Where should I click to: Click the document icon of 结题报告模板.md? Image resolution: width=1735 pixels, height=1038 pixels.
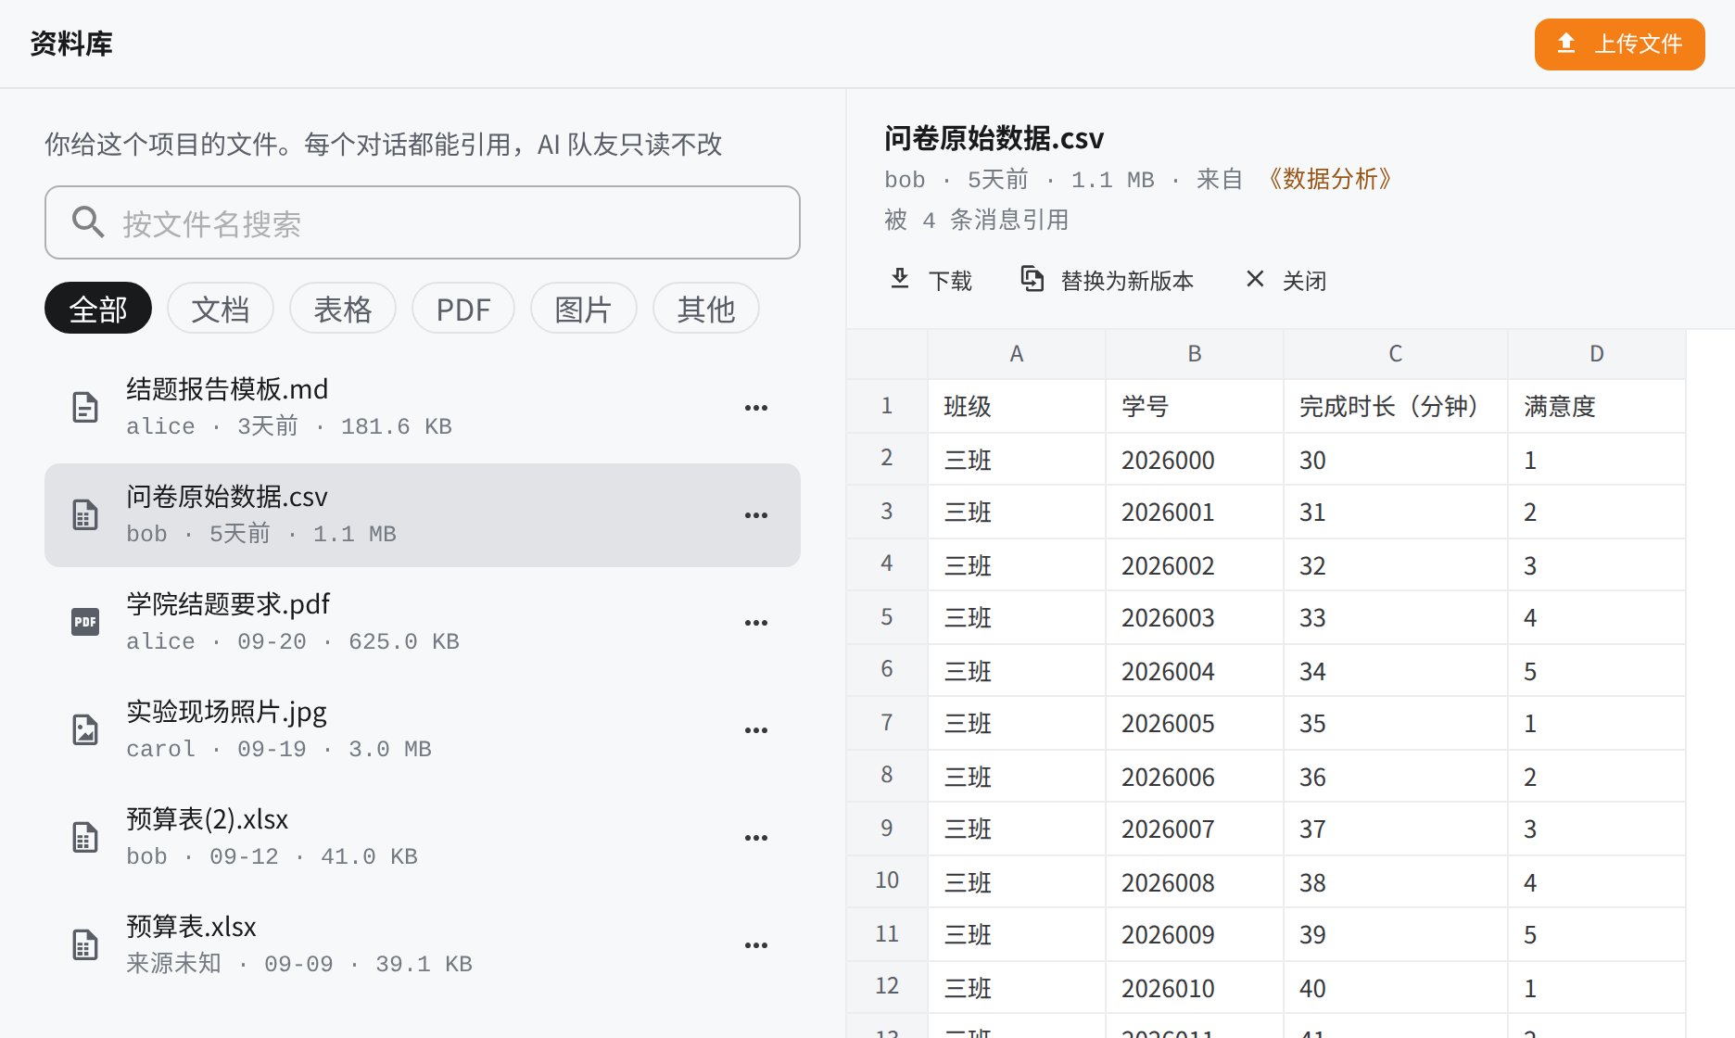(85, 408)
